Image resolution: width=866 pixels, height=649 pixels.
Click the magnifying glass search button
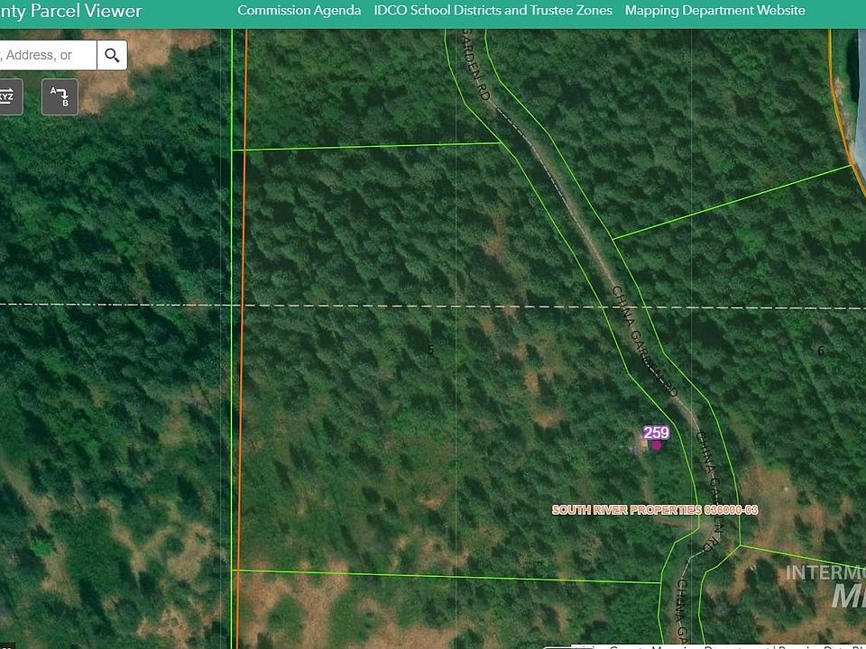112,55
